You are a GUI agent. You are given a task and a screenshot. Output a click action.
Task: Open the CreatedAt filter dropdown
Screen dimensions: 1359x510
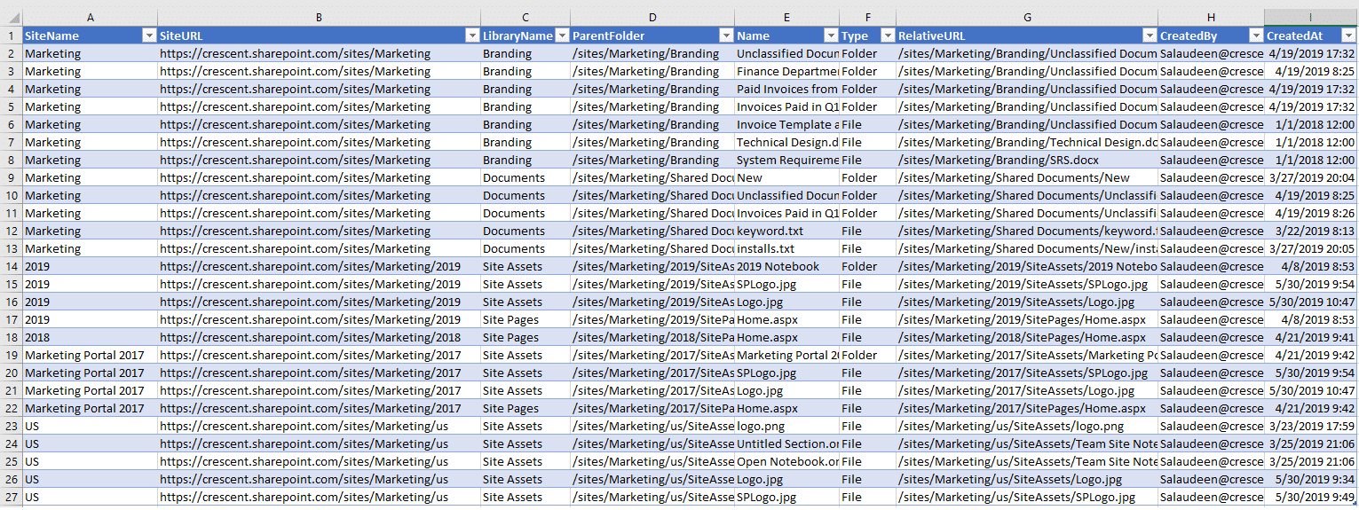[1348, 35]
